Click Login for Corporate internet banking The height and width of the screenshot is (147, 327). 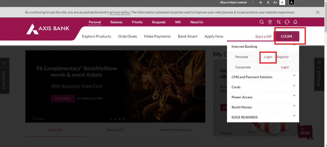point(285,67)
